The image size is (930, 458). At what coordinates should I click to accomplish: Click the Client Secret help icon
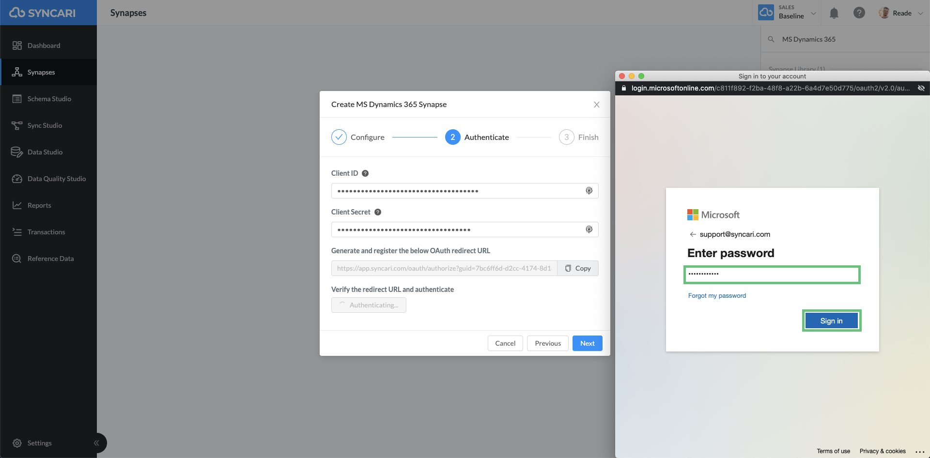click(378, 212)
